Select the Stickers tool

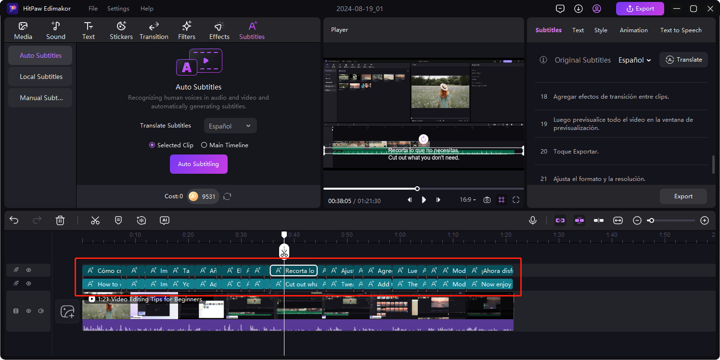click(121, 30)
